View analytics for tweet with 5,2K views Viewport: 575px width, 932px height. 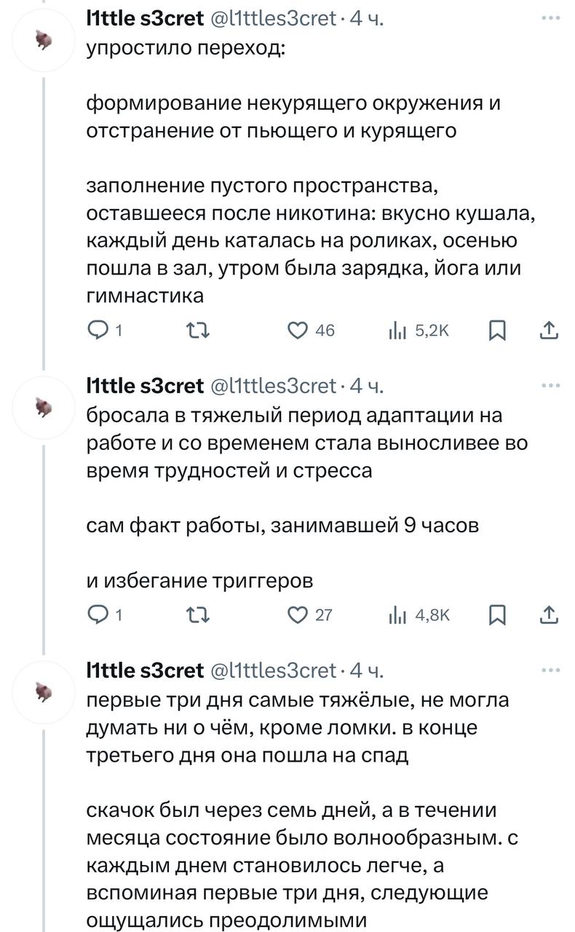pos(397,331)
